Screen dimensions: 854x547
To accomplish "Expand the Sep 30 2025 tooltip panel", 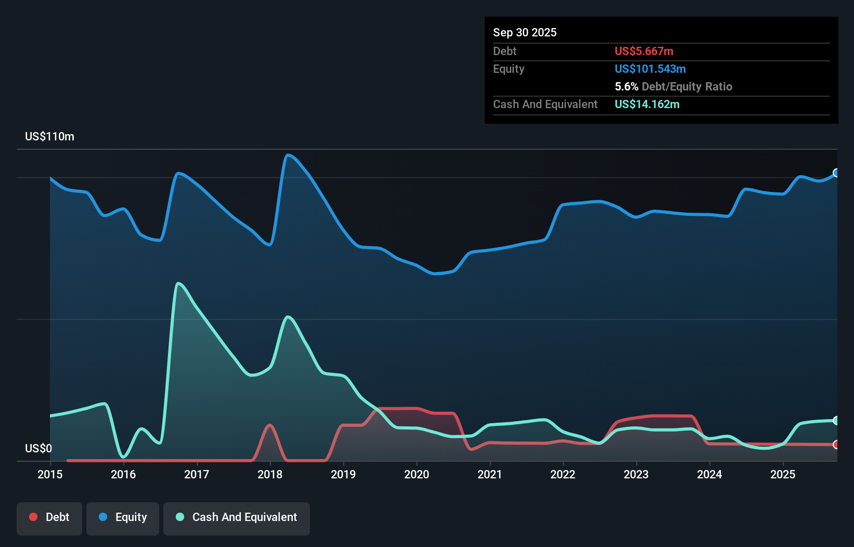I will tap(525, 32).
